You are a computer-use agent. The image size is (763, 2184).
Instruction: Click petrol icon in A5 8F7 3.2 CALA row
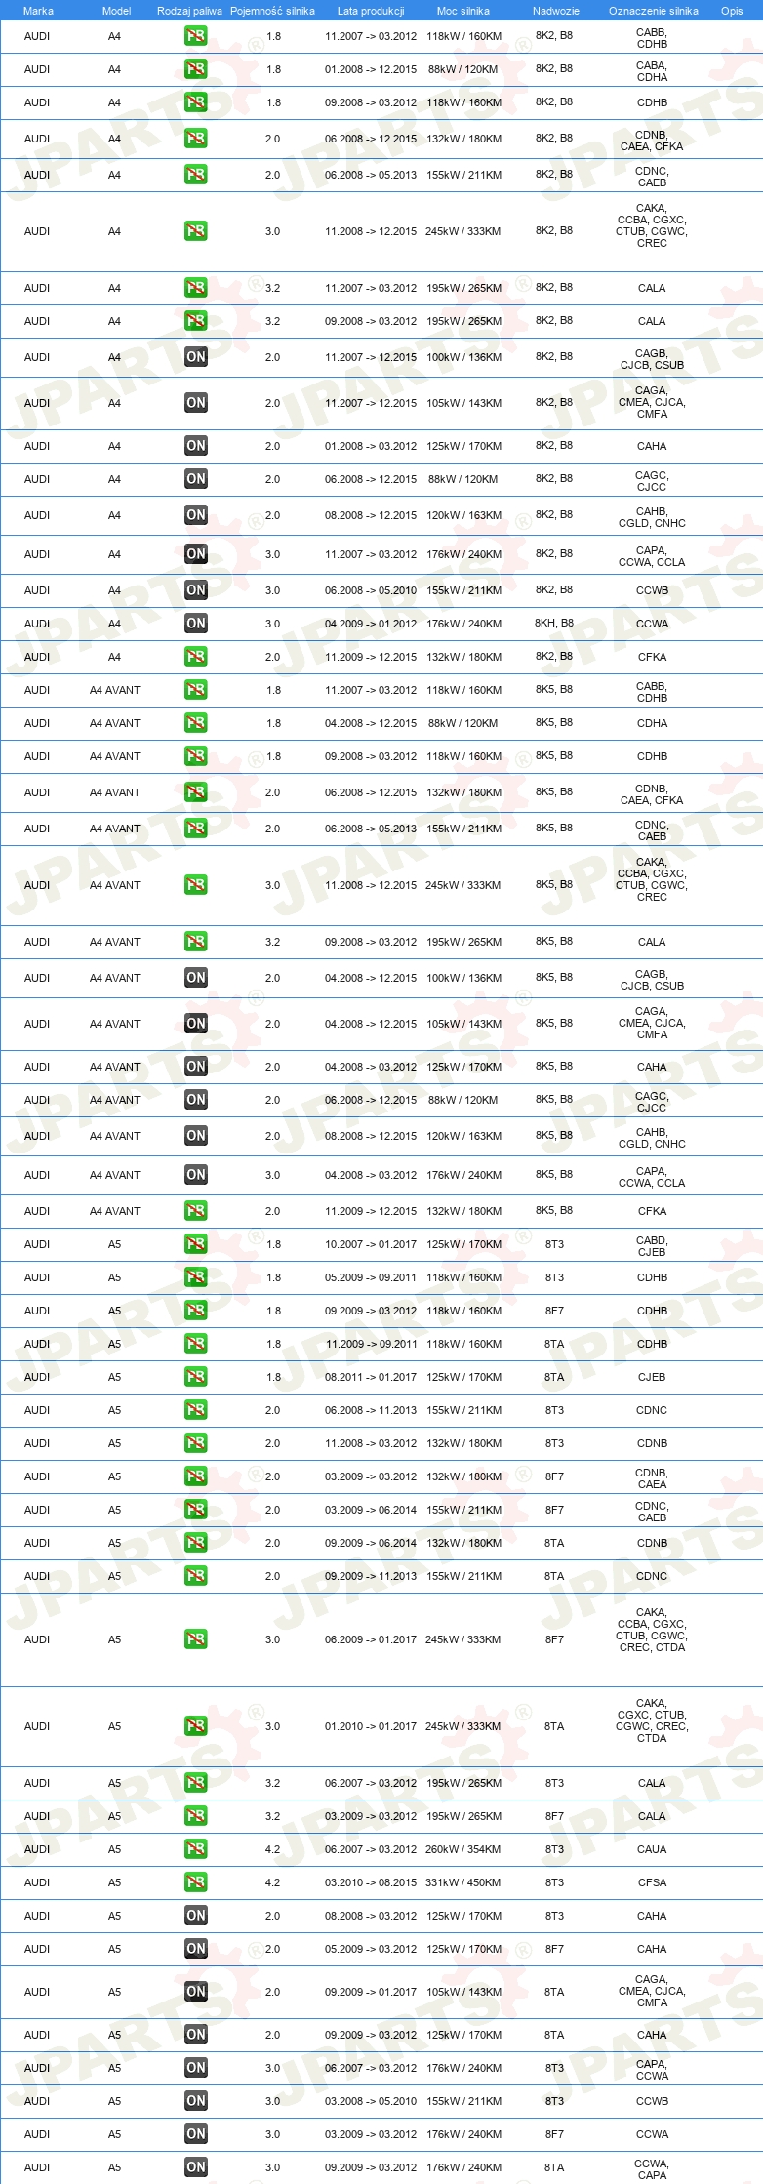[x=196, y=1816]
